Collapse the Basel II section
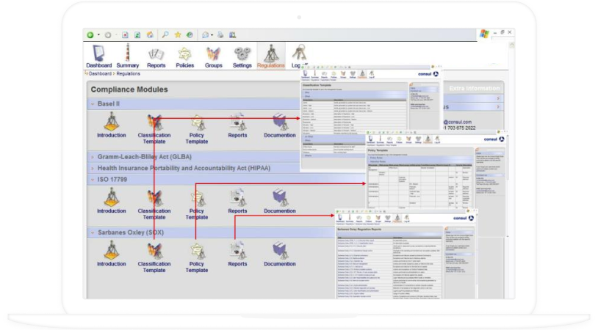598x330 pixels. tap(92, 104)
